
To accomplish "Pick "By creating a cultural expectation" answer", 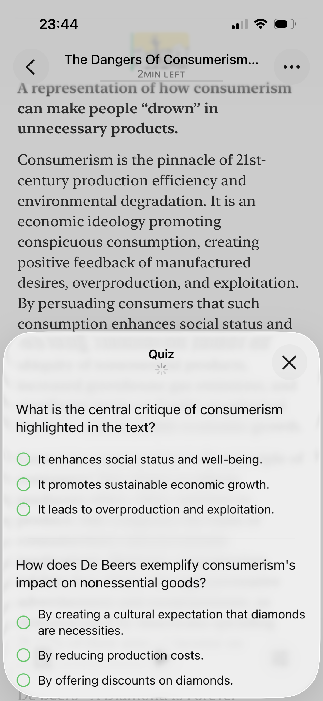I will 161,623.
